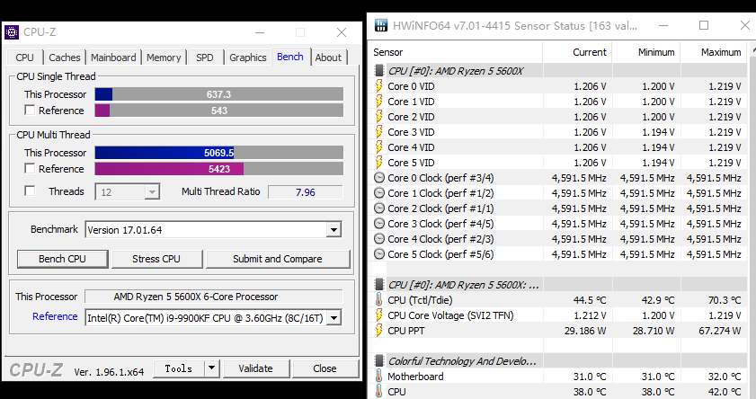756x399 pixels.
Task: Click the Current column header
Action: tap(578, 52)
